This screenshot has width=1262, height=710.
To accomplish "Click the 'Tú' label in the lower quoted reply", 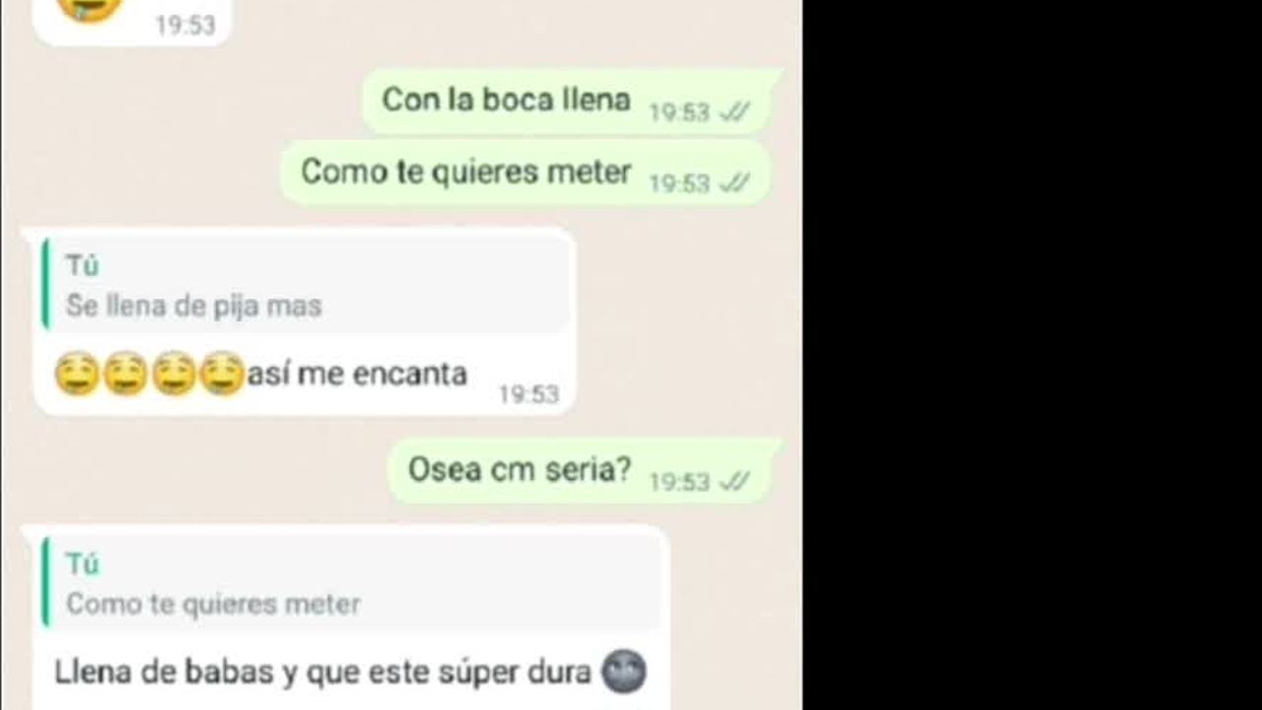I will coord(82,564).
